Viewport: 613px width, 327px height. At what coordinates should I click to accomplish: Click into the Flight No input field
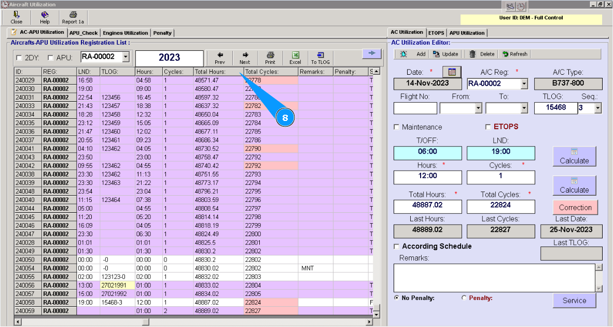(415, 108)
